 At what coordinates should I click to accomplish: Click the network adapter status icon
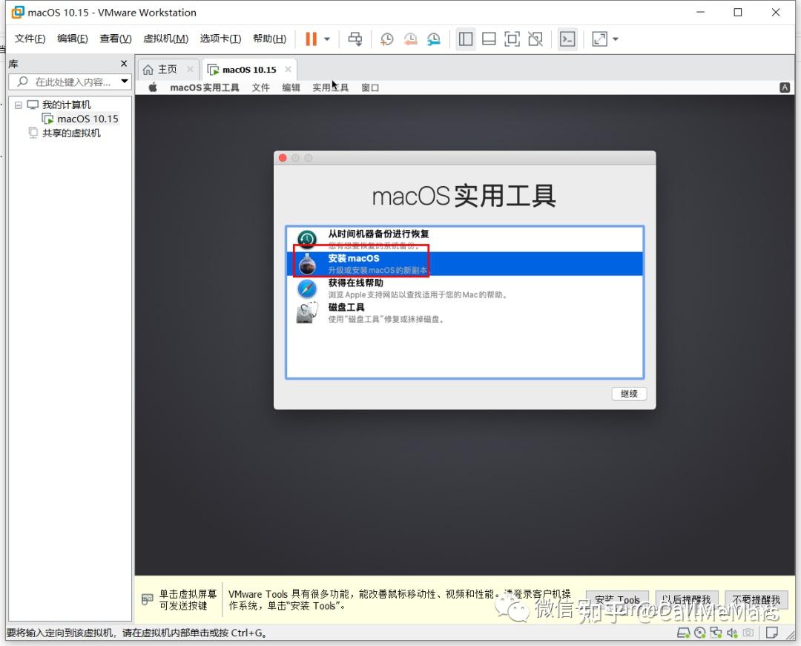point(716,633)
